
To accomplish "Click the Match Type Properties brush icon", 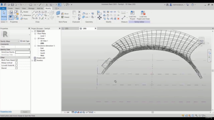I will (79, 19).
